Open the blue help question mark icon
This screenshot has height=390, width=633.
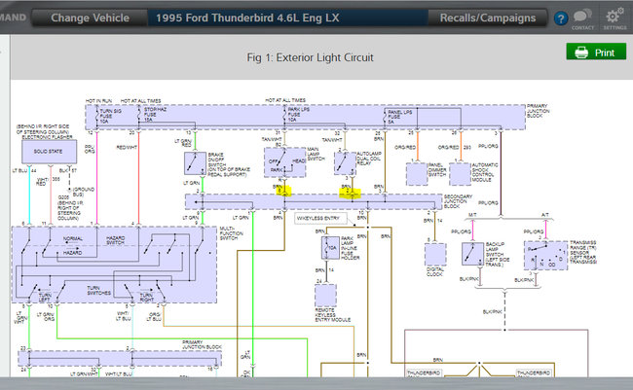pyautogui.click(x=561, y=18)
